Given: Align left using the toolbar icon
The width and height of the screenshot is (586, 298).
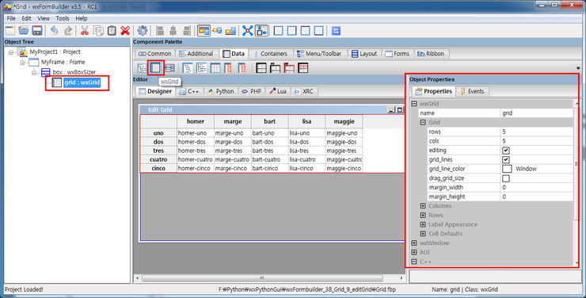Looking at the screenshot, I should coord(160,31).
